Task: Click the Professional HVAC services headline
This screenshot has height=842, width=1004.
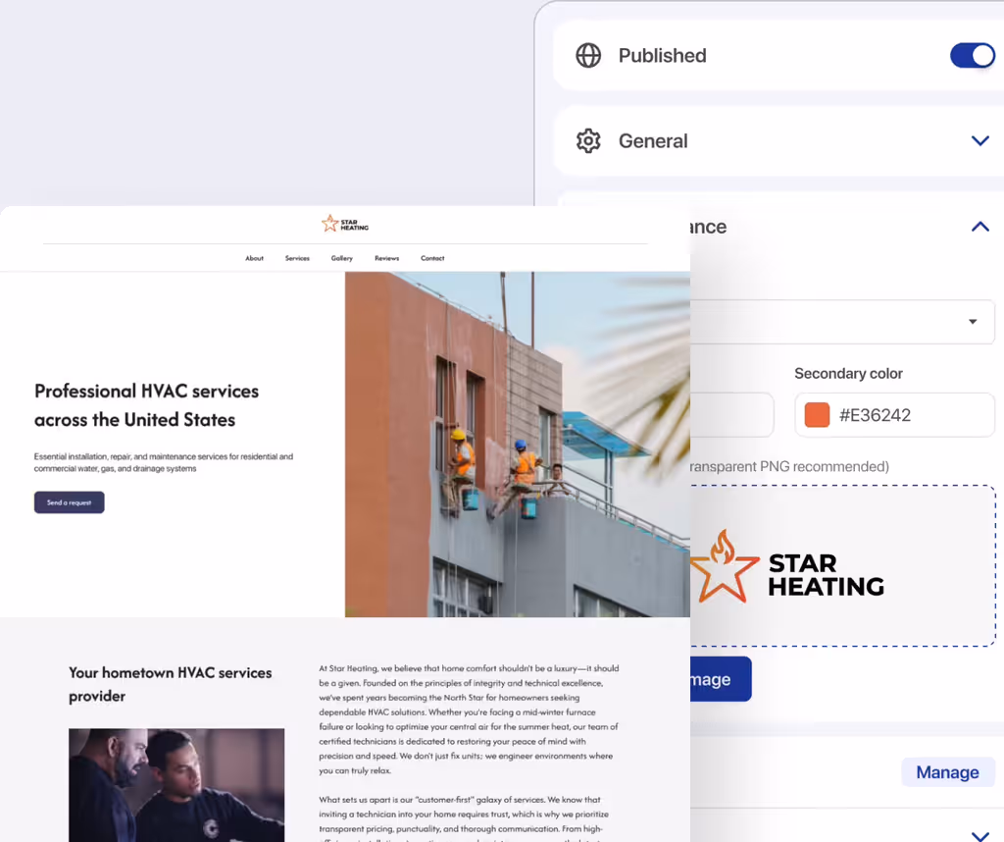Action: (147, 405)
